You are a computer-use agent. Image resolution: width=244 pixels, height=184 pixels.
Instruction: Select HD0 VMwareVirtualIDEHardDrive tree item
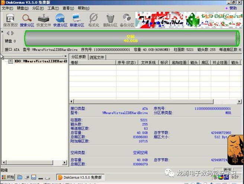(41, 61)
